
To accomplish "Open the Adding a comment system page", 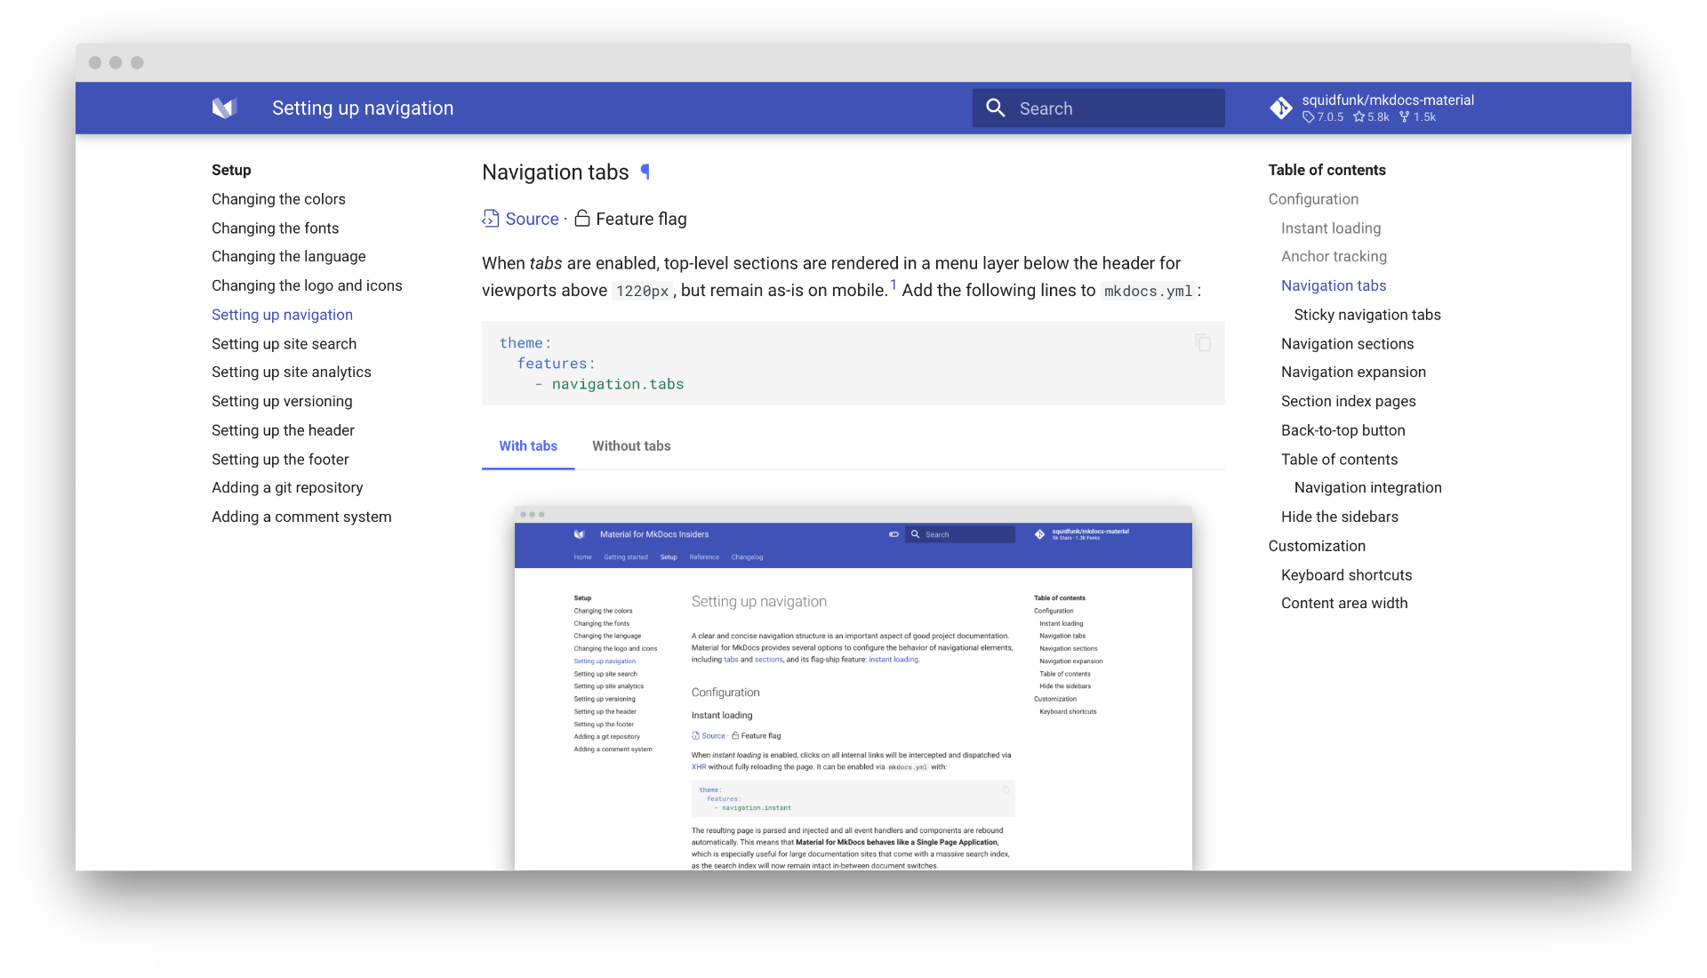I will click(301, 517).
